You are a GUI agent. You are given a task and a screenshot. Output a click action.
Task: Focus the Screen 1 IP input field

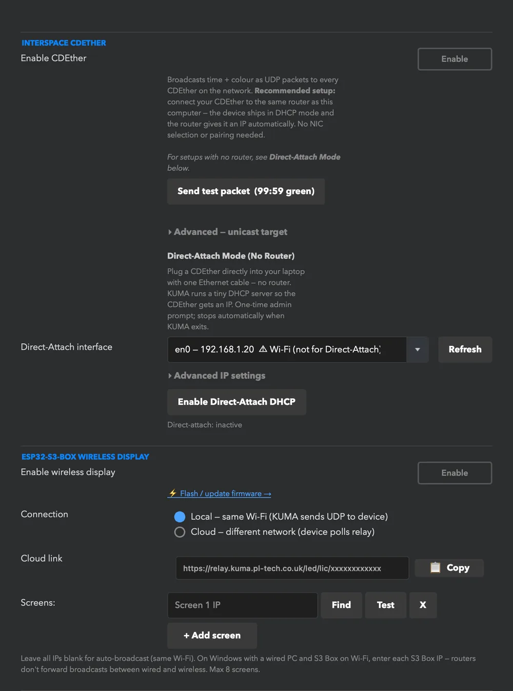click(x=242, y=605)
